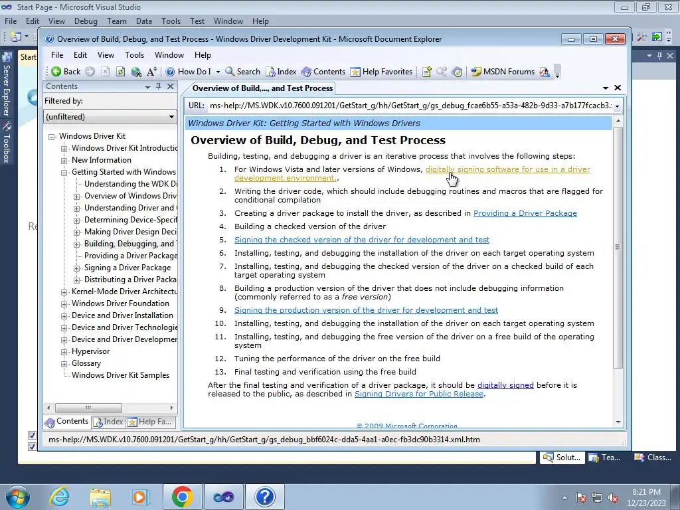
Task: Click the pin icon of the Contents panel
Action: (x=158, y=86)
